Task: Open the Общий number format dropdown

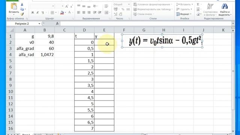Action: (129, 4)
